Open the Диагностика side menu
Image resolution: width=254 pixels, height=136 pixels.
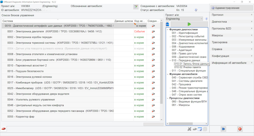(x=232, y=22)
